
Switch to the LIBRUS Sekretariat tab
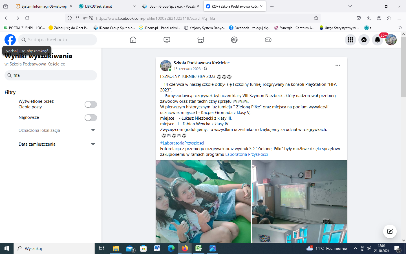click(x=98, y=6)
